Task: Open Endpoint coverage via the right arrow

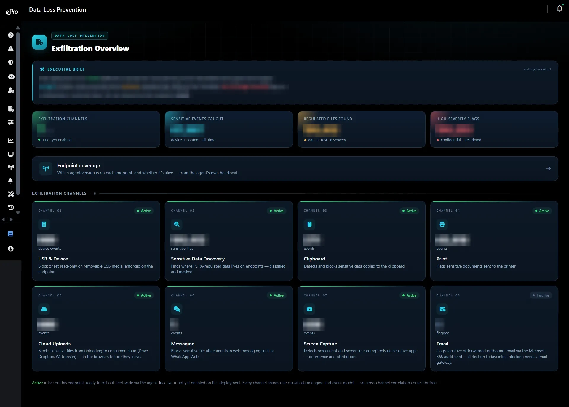Action: pyautogui.click(x=548, y=168)
